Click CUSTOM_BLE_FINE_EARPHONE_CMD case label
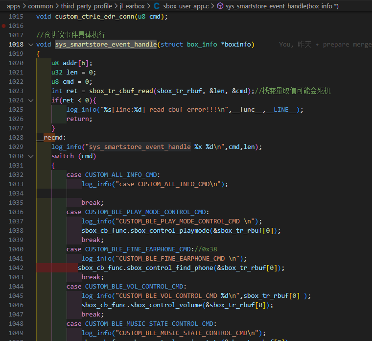Screen dimensions: 372x341 pyautogui.click(x=138, y=249)
